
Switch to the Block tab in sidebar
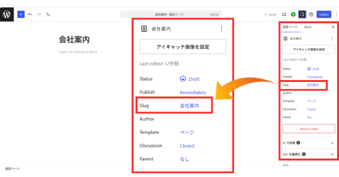(308, 27)
